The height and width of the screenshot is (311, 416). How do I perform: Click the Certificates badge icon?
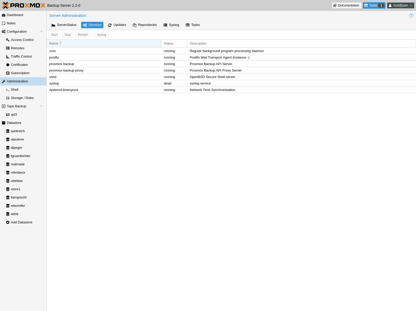[x=8, y=65]
